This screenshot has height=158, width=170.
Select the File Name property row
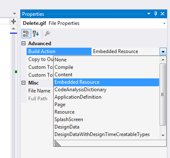[x=40, y=91]
